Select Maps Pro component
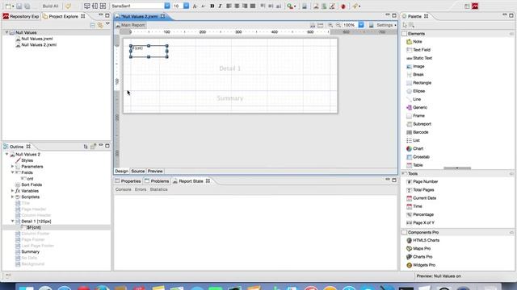 click(418, 249)
